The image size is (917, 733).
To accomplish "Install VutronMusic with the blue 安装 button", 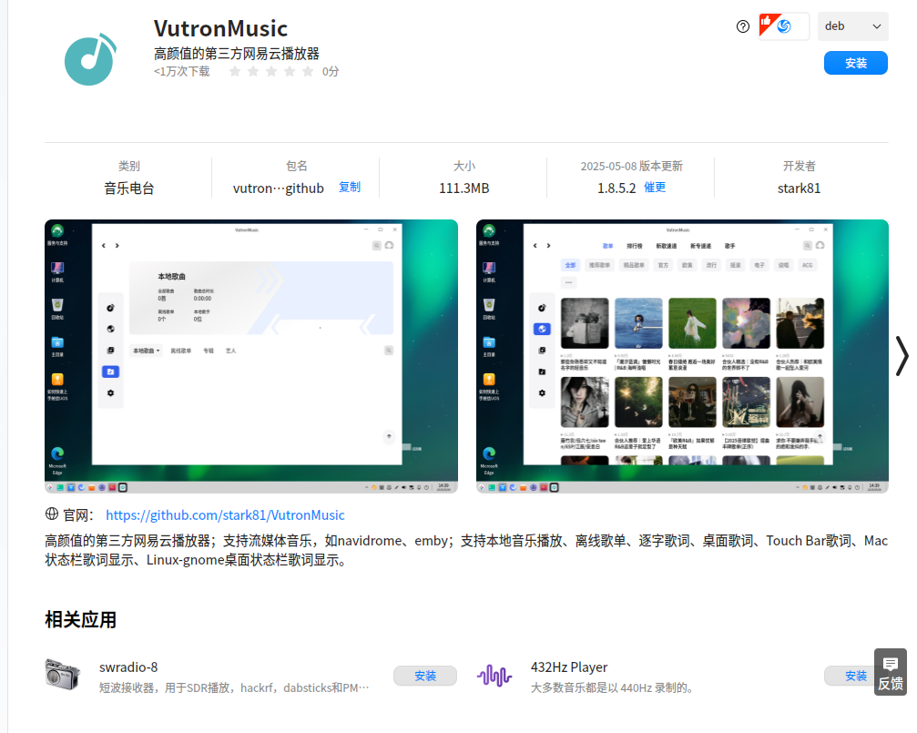I will [x=856, y=63].
